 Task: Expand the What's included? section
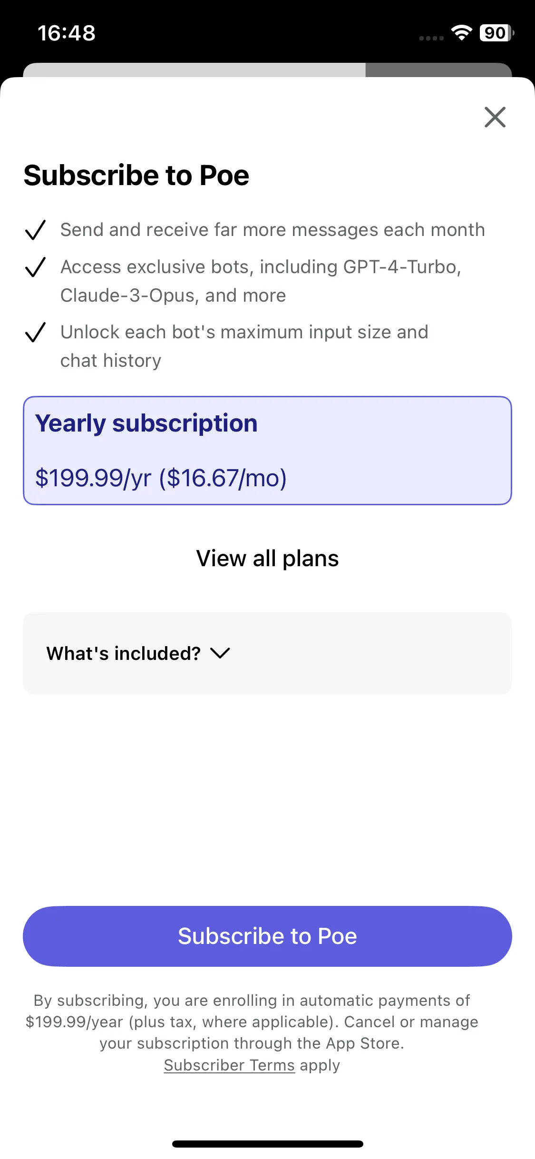tap(267, 653)
